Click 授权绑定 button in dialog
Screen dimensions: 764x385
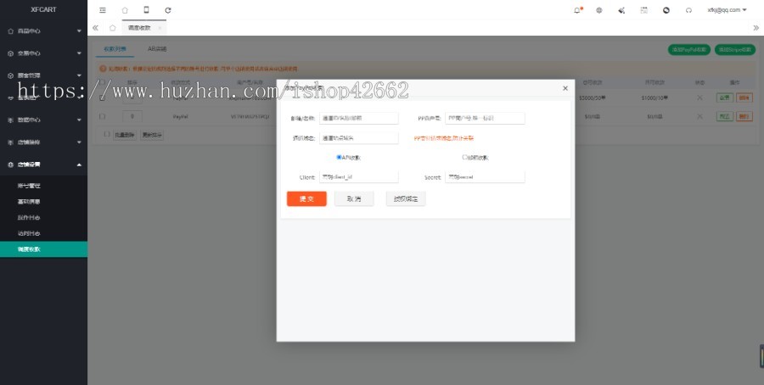(406, 198)
